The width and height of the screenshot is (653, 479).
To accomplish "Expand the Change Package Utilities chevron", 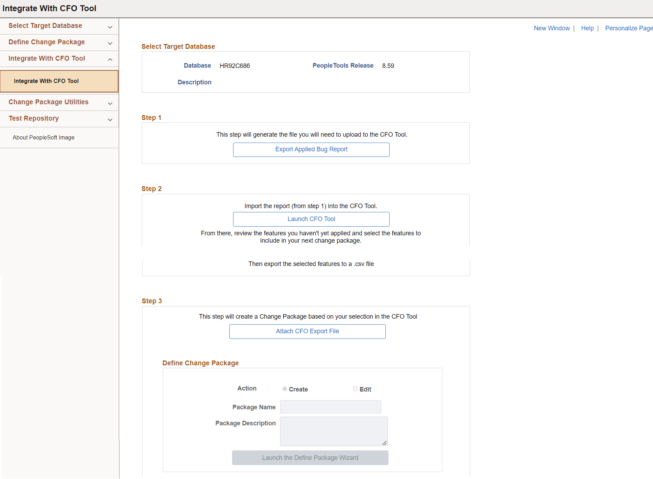I will (110, 103).
